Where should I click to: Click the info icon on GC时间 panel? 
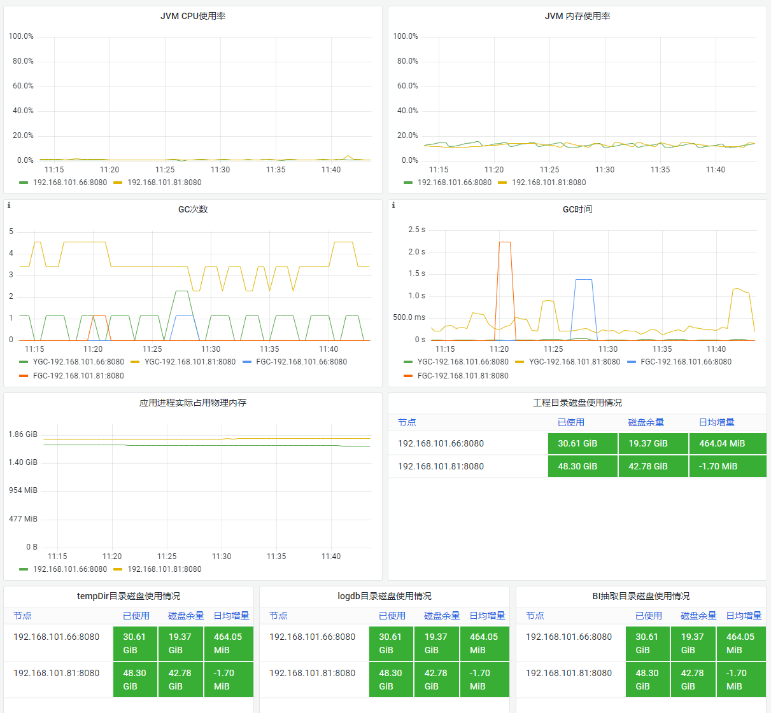click(x=393, y=205)
